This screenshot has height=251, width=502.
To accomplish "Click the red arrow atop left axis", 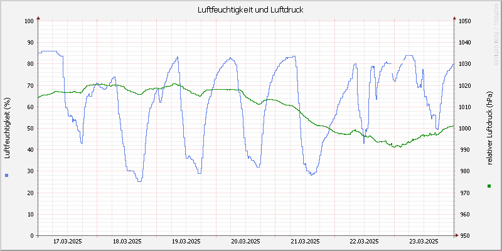I will click(x=38, y=18).
